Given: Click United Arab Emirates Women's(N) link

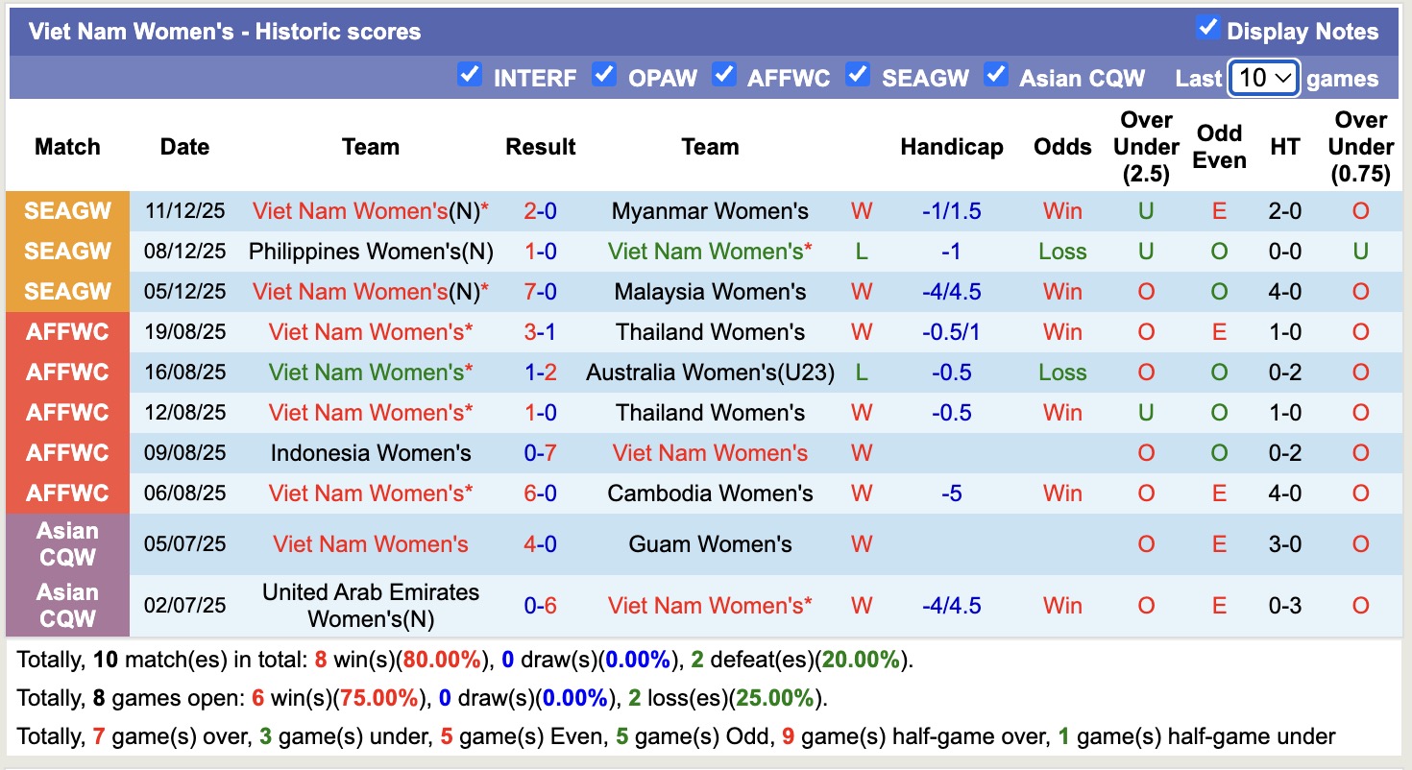Looking at the screenshot, I should pyautogui.click(x=371, y=606).
